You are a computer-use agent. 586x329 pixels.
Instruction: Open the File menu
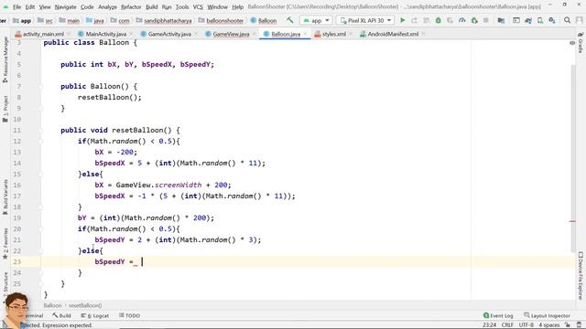(16, 6)
